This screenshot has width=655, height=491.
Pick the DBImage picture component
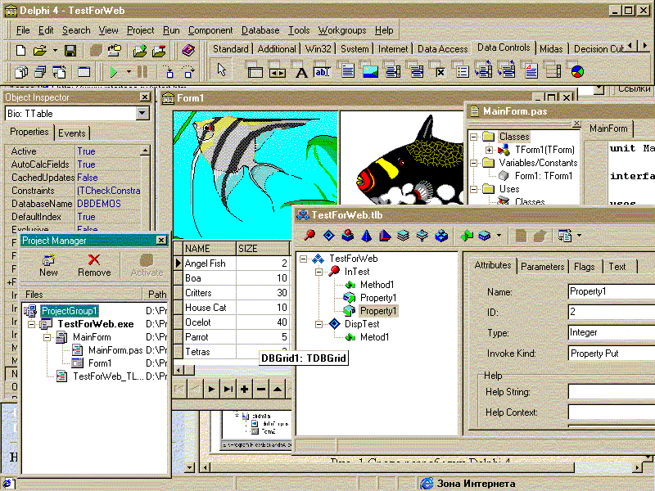[370, 70]
